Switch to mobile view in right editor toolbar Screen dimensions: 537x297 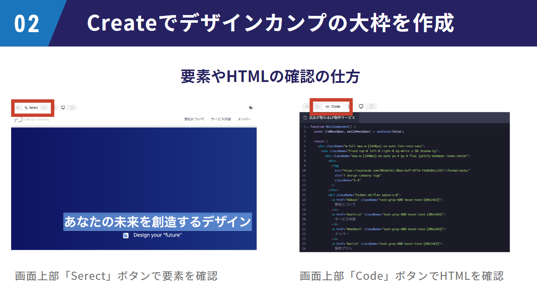[x=372, y=106]
